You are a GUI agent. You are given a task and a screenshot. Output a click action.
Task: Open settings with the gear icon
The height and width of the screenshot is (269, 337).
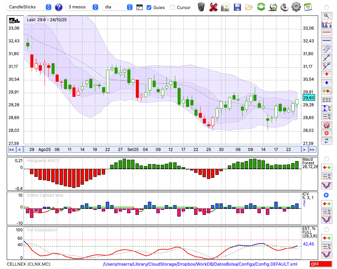point(296,7)
